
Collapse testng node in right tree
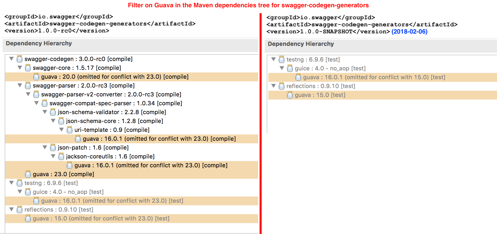274,59
